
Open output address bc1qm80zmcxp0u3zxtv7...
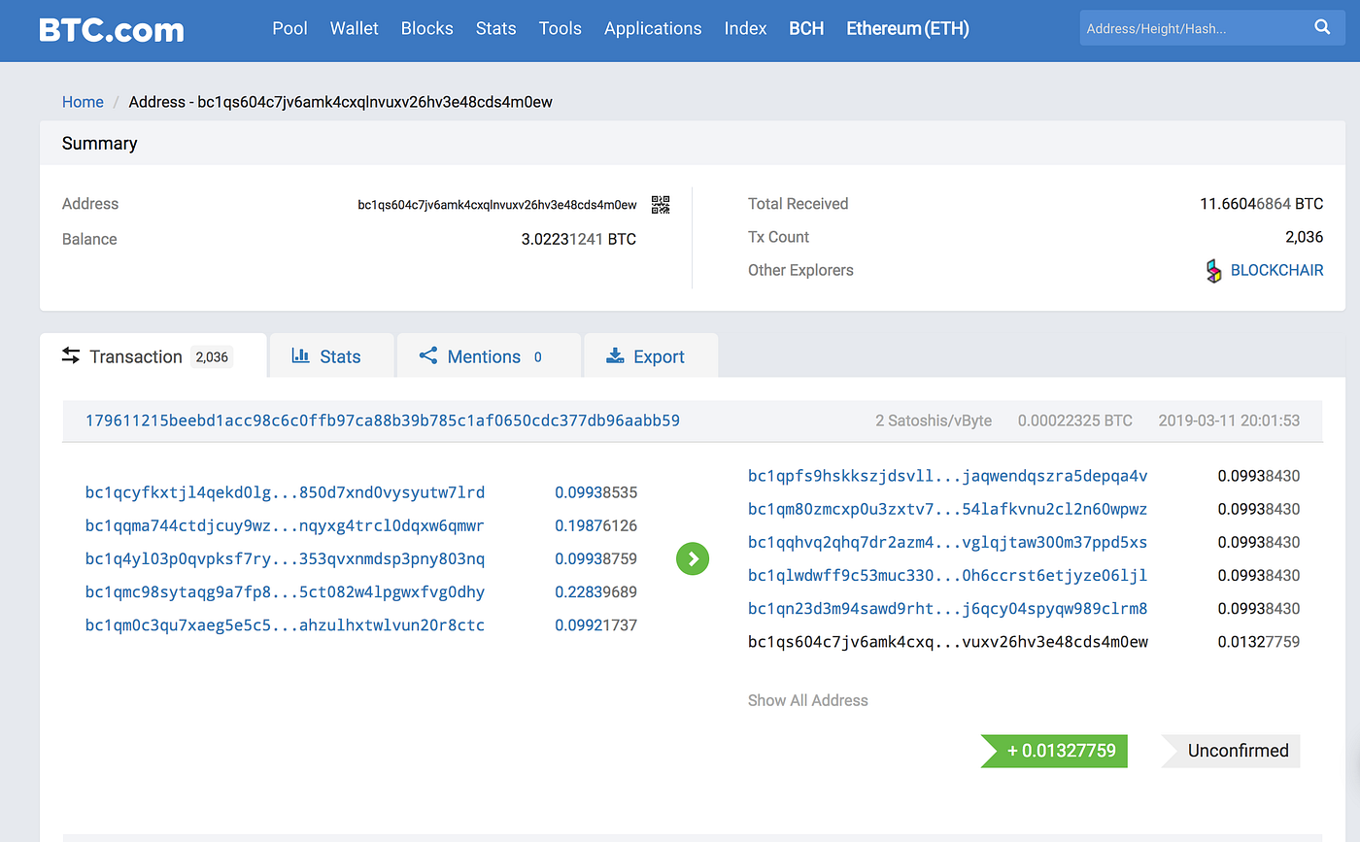click(948, 509)
